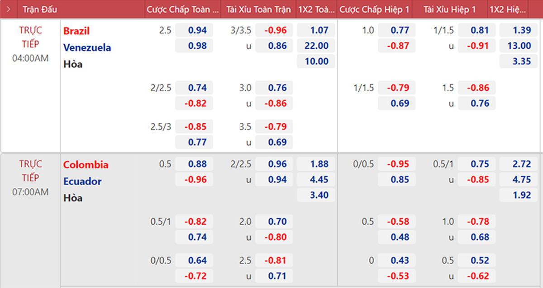The image size is (543, 288).
Task: Choose Ecuador to win at 4.45
Action: [316, 179]
